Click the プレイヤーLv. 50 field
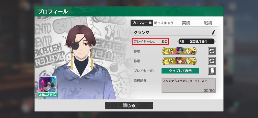The height and width of the screenshot is (118, 258). tap(151, 41)
